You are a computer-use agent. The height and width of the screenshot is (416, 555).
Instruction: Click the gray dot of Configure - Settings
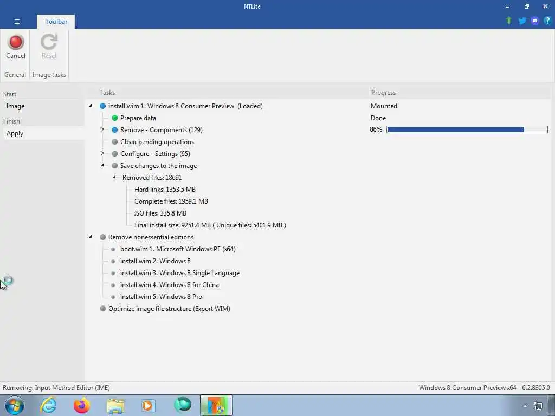[x=115, y=153]
